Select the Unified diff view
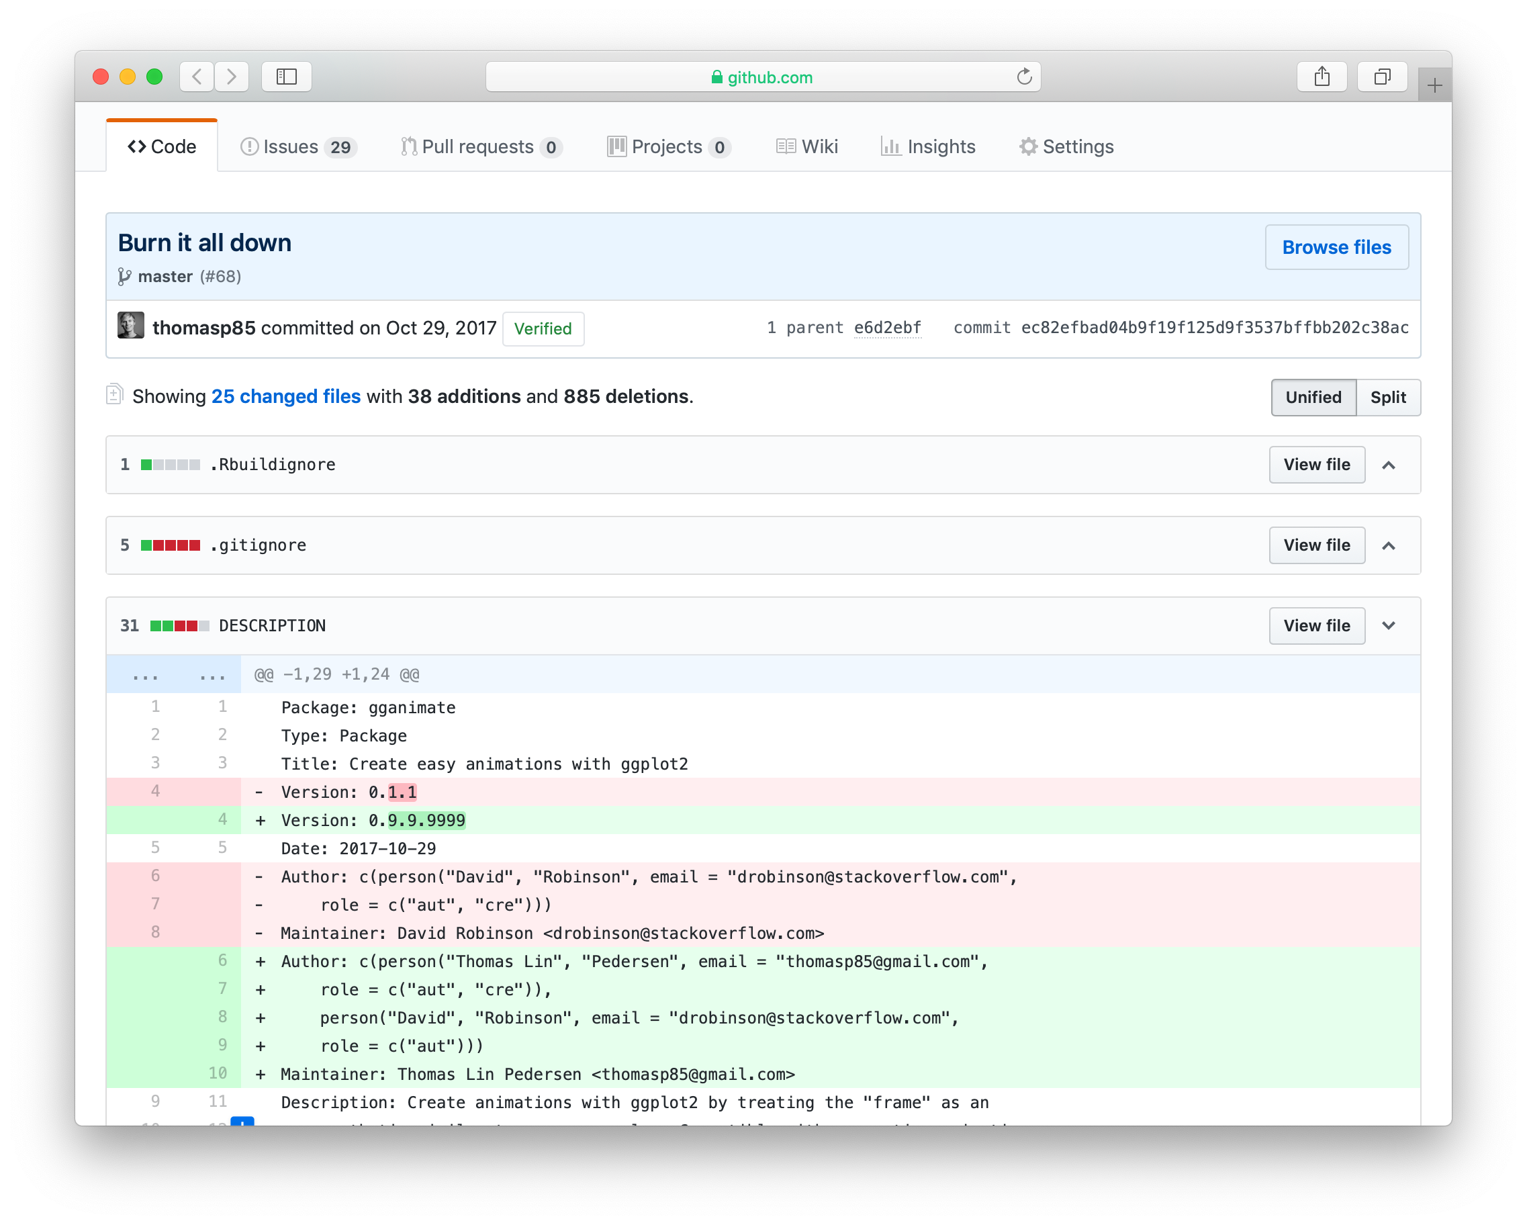This screenshot has width=1527, height=1225. [x=1313, y=398]
